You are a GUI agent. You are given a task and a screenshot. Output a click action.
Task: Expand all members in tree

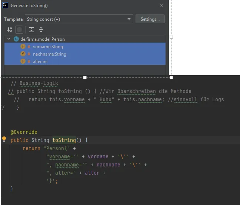click(31, 30)
